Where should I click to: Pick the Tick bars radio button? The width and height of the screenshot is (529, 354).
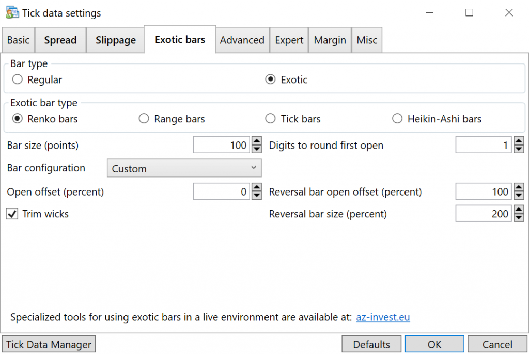tap(270, 119)
